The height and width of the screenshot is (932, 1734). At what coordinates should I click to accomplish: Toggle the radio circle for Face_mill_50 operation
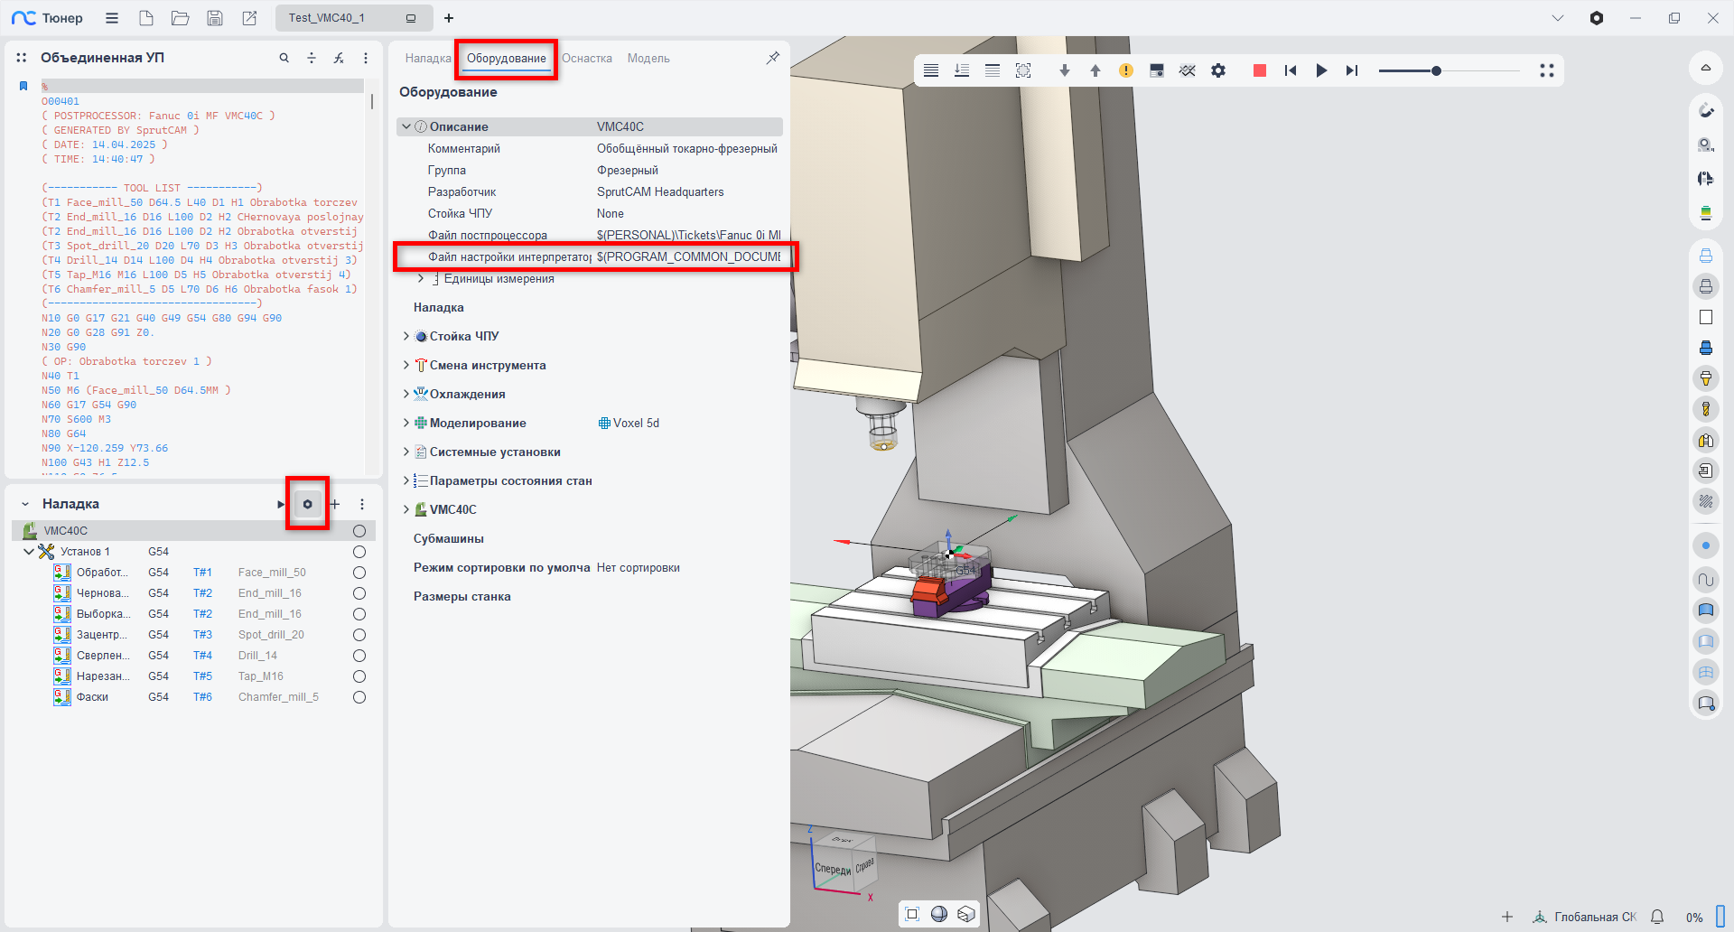click(359, 573)
